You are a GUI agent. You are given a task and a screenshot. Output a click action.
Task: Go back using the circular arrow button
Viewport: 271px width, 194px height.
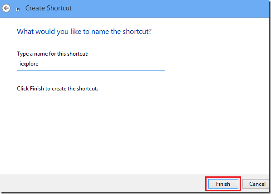point(6,8)
